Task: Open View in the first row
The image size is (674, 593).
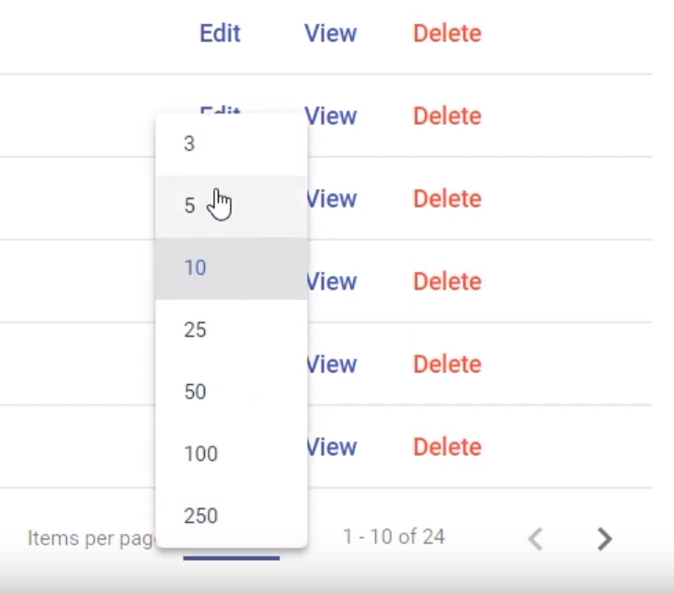Action: pos(330,33)
